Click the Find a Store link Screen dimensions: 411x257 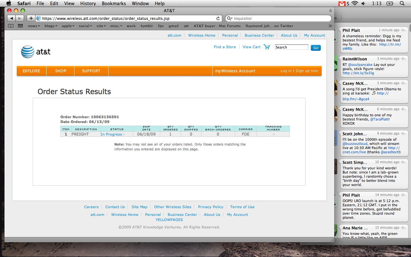tap(225, 47)
